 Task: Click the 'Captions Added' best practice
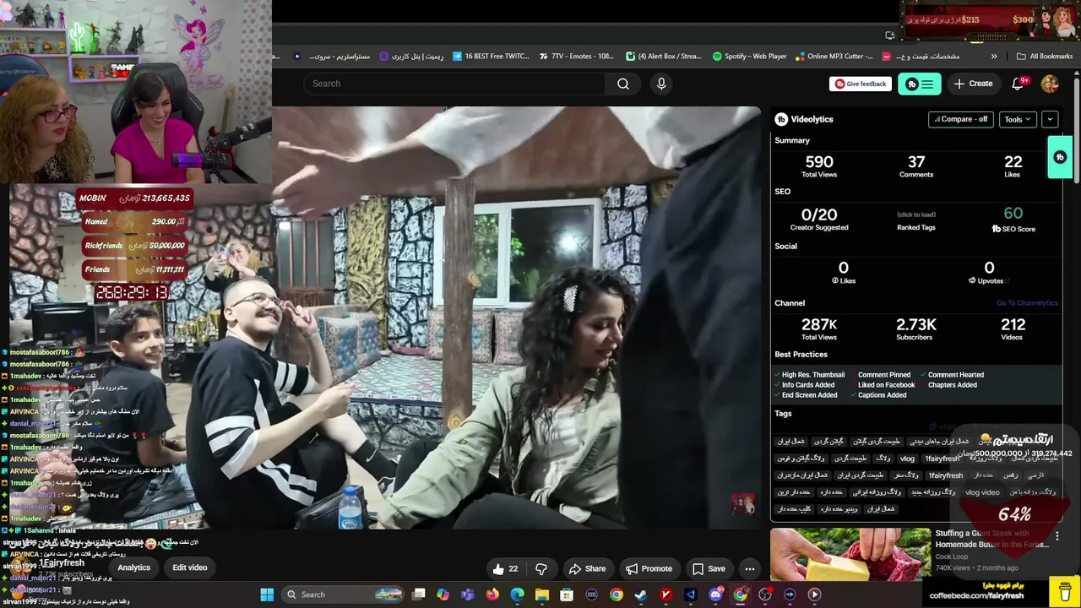tap(878, 395)
